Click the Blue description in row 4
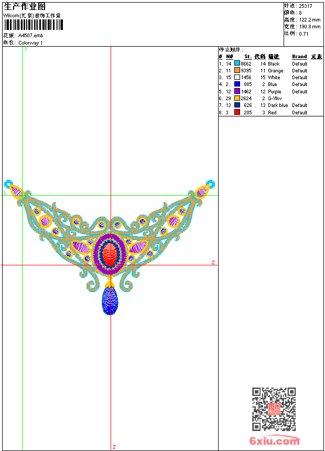The width and height of the screenshot is (325, 451). pos(273,84)
